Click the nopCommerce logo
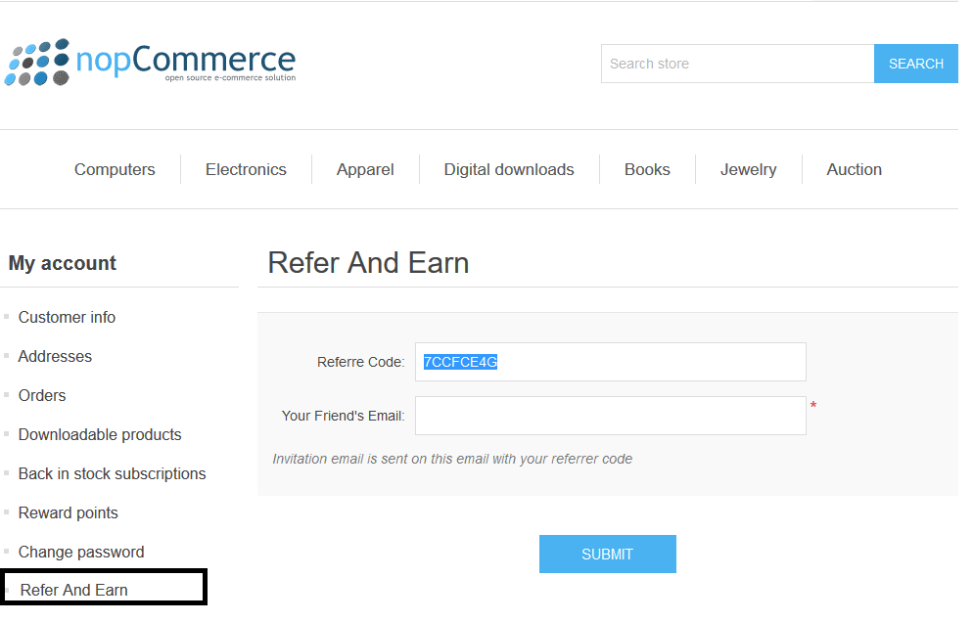 pos(151,62)
